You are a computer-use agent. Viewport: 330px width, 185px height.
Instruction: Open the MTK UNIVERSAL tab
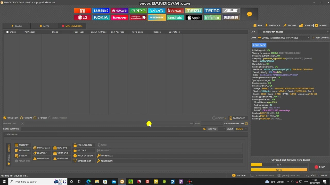(x=72, y=26)
